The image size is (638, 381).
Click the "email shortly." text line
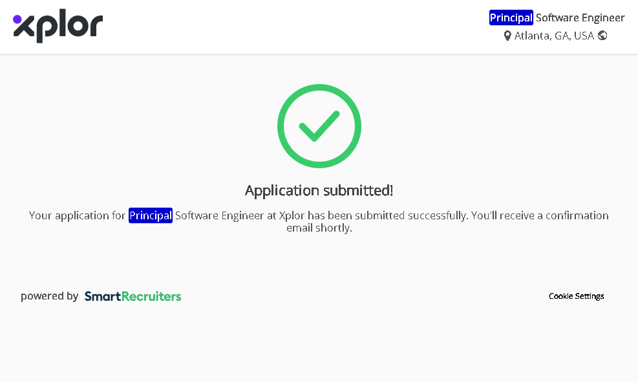coord(319,228)
